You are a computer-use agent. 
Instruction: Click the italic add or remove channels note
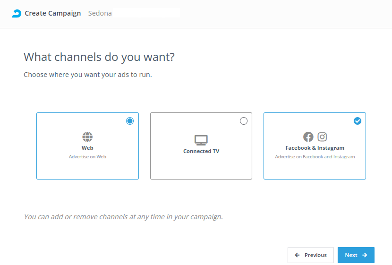click(x=123, y=217)
